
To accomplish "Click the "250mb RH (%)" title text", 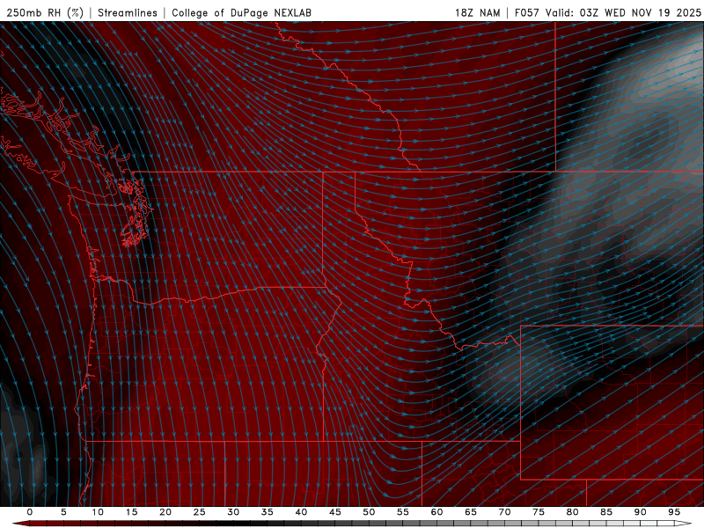I will (x=45, y=12).
